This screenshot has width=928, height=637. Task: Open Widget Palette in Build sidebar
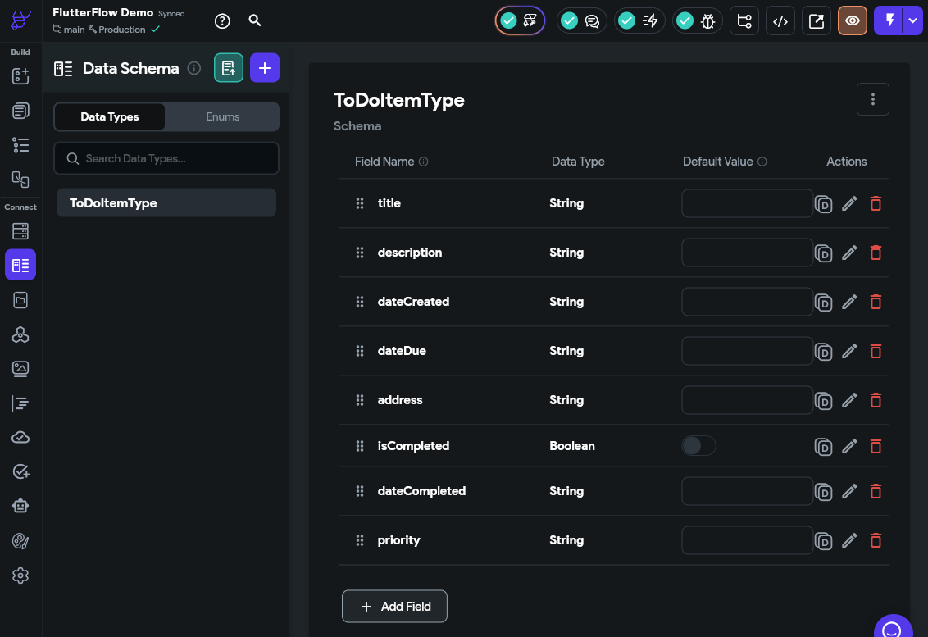20,75
